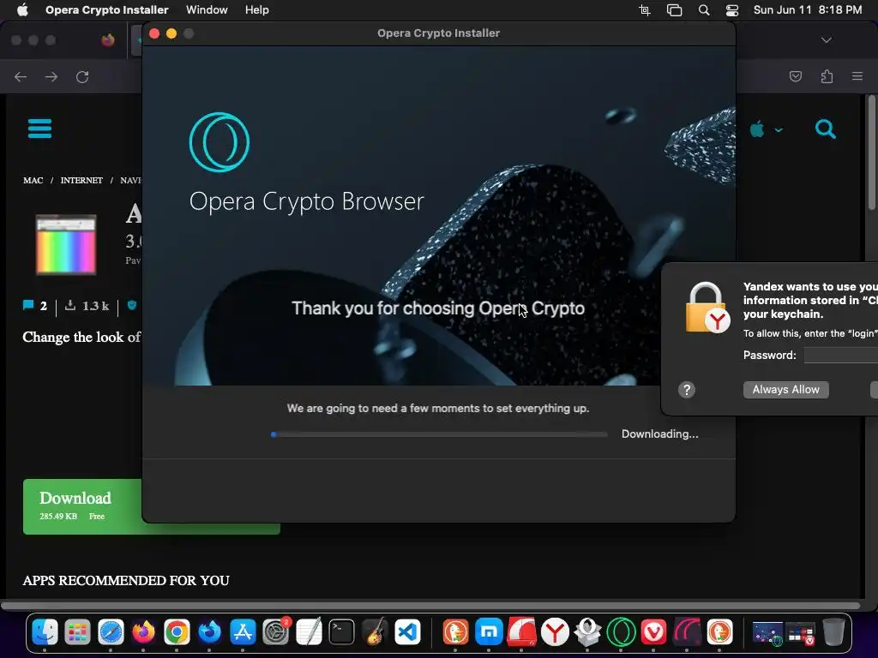Click the webpage vertical scrollbar

[x=871, y=153]
